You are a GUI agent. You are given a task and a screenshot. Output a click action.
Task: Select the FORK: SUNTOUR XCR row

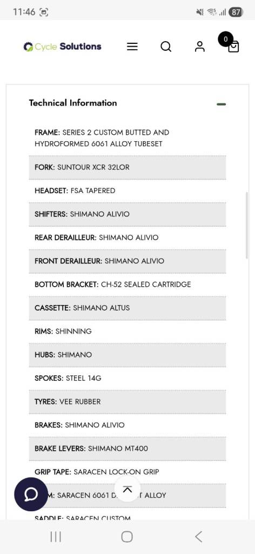tap(127, 167)
